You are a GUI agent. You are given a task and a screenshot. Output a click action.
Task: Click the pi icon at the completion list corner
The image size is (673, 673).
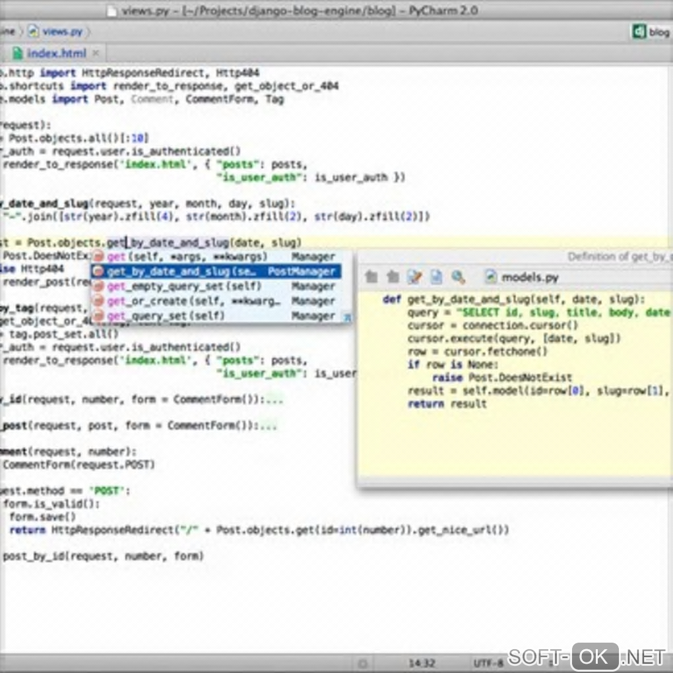tap(347, 317)
